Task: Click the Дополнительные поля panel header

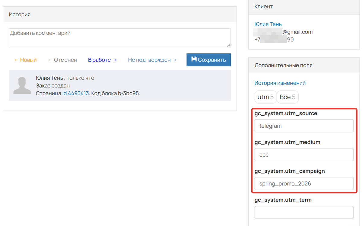Action: click(x=304, y=65)
